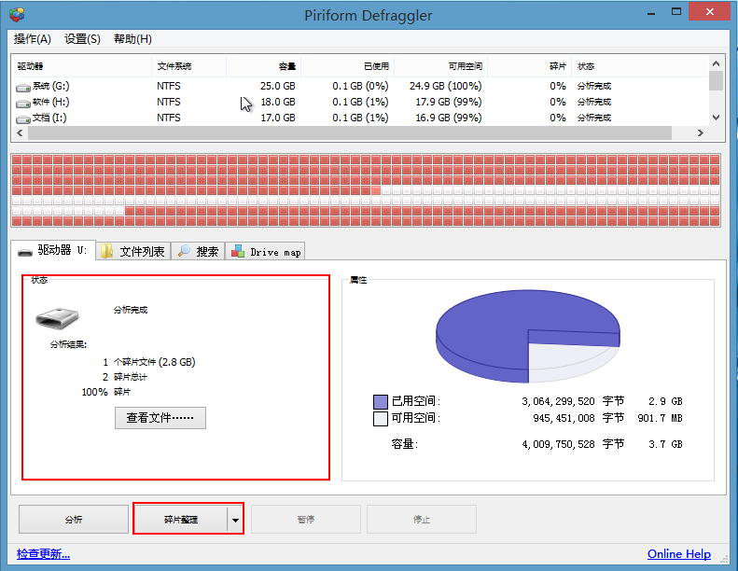Click the 分析完成 status for drive G:
Screen dimensions: 738x571
[594, 86]
